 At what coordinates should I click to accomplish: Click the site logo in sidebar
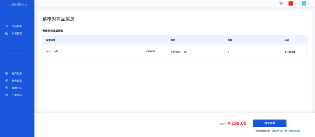point(17,4)
